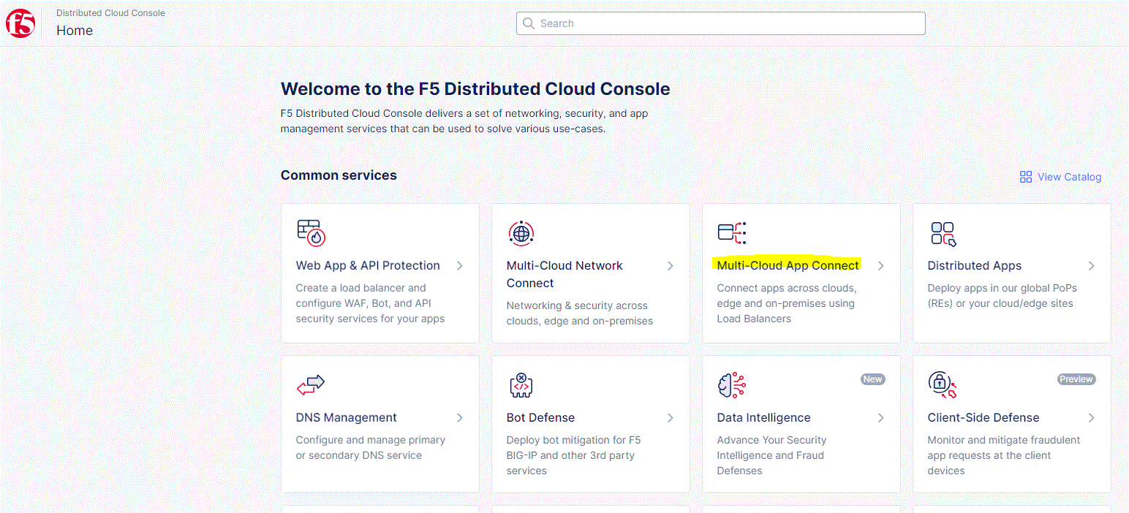Select the Bot Defense title

(x=540, y=418)
